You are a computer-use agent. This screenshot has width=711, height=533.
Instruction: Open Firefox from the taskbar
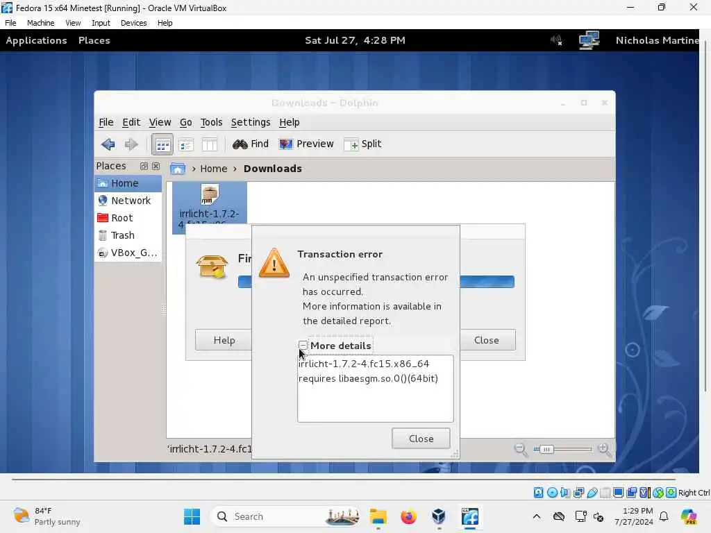pyautogui.click(x=408, y=516)
